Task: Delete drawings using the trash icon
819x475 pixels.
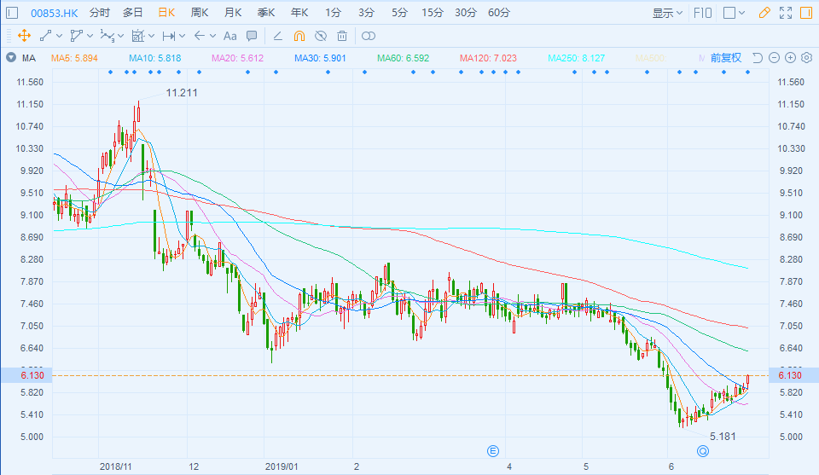Action: coord(342,36)
